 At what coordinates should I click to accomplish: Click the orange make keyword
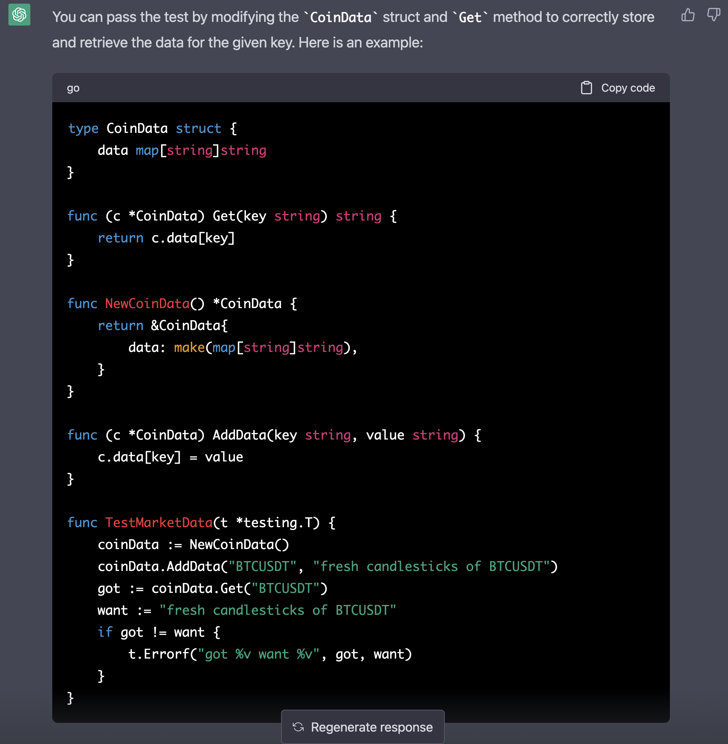(x=189, y=348)
